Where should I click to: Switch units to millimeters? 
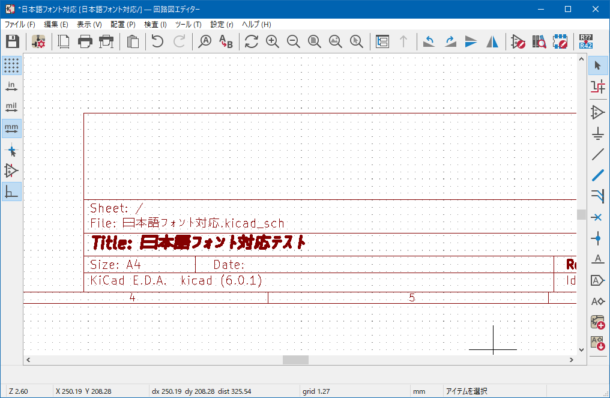click(11, 128)
